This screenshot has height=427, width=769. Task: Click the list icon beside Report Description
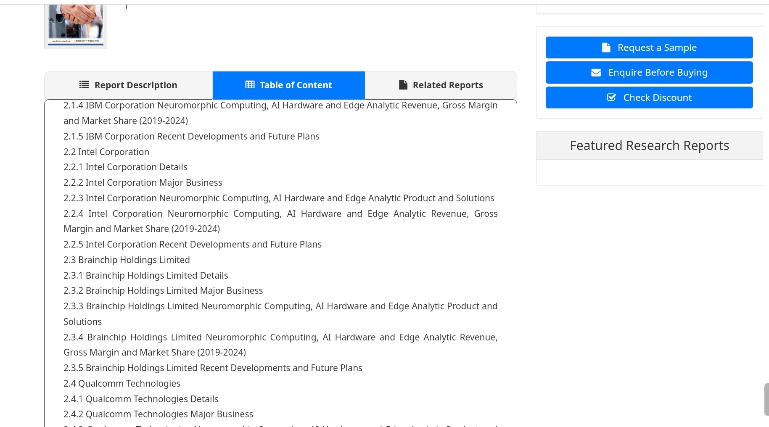click(x=84, y=85)
